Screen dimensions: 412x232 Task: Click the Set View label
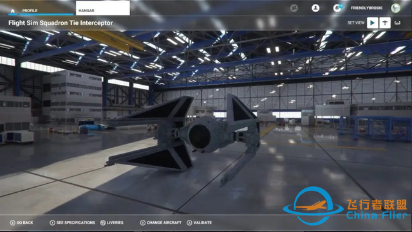click(356, 23)
